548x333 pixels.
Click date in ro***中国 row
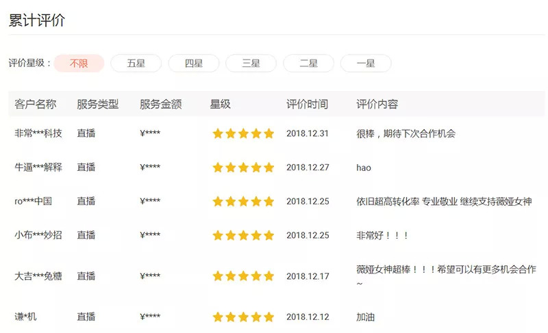pyautogui.click(x=308, y=201)
